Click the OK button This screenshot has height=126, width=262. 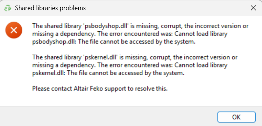coord(236,117)
